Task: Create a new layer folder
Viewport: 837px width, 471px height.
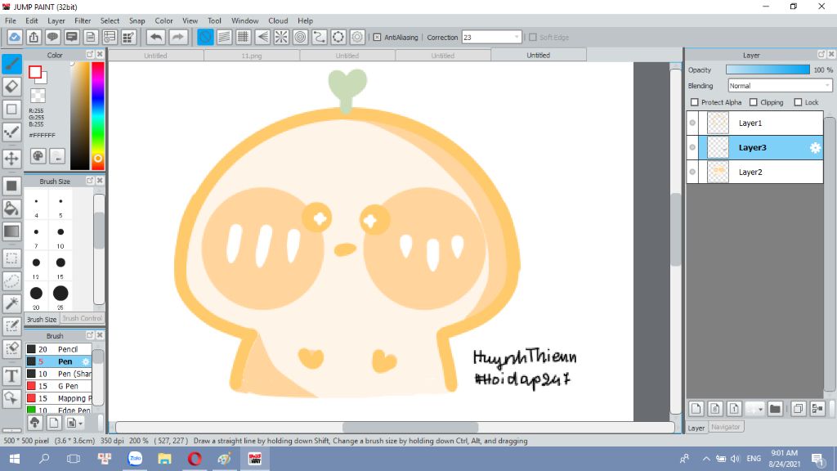Action: pos(775,409)
